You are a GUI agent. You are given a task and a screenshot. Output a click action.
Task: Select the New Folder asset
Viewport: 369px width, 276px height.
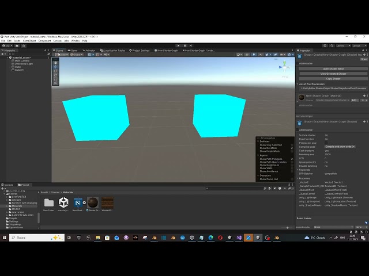tap(48, 204)
